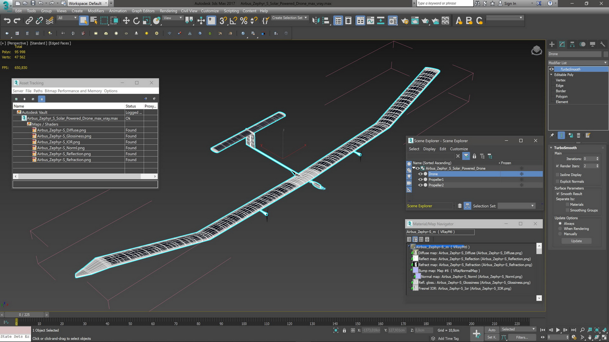Click the Asset Tracking horizontal scrollbar
This screenshot has height=342, width=609.
(x=85, y=176)
